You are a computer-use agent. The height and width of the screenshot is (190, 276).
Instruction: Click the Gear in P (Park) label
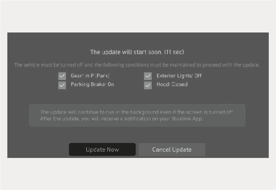coord(90,76)
